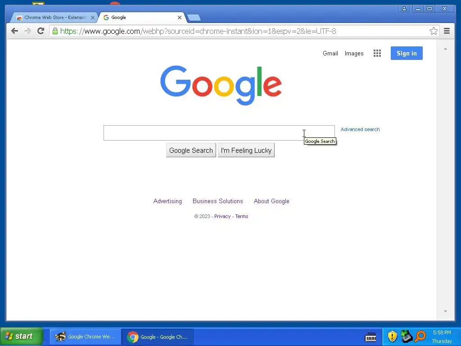Click the green padlock security icon
Image resolution: width=461 pixels, height=346 pixels.
55,31
